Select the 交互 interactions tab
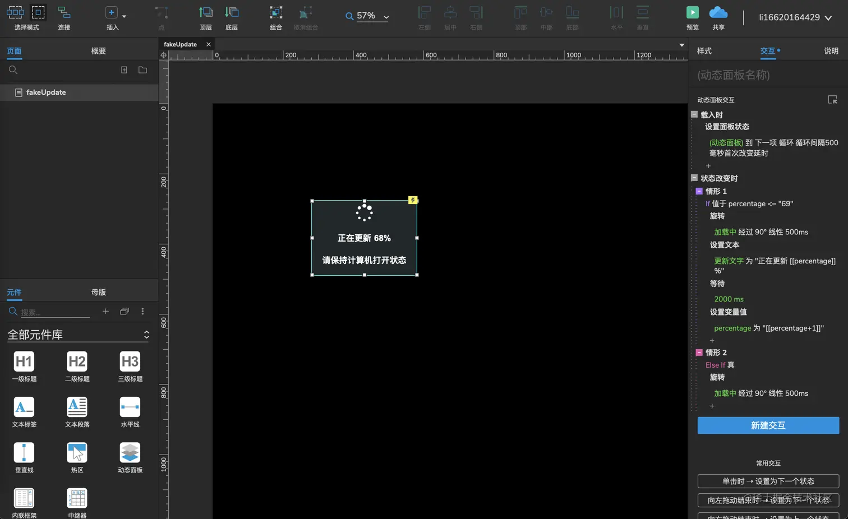The height and width of the screenshot is (519, 848). [768, 51]
